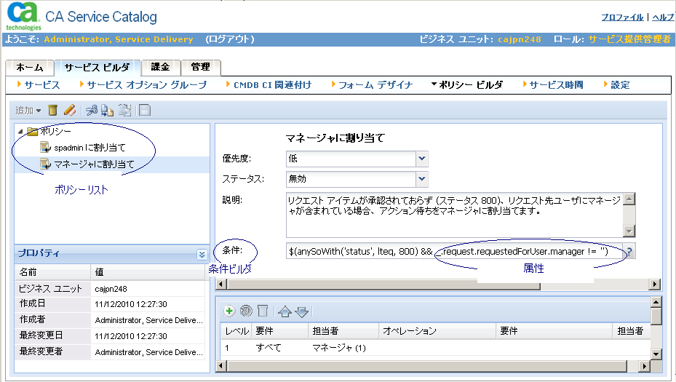Collapse the ポリシー tree folder
Screen dimensions: 676x382
pos(20,132)
